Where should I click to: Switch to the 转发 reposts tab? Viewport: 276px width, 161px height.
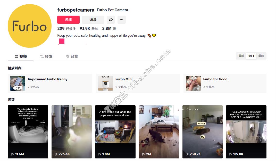[46, 56]
